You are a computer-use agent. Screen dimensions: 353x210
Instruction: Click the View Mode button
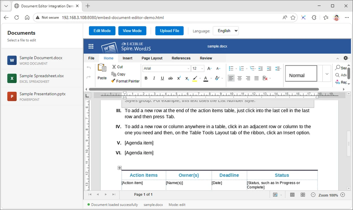(x=132, y=31)
